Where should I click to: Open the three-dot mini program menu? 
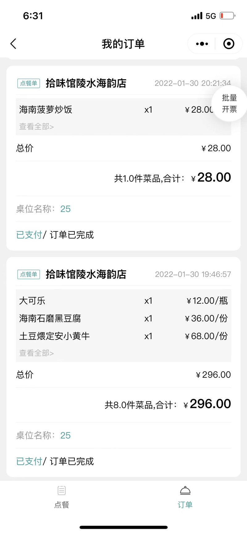tap(202, 44)
